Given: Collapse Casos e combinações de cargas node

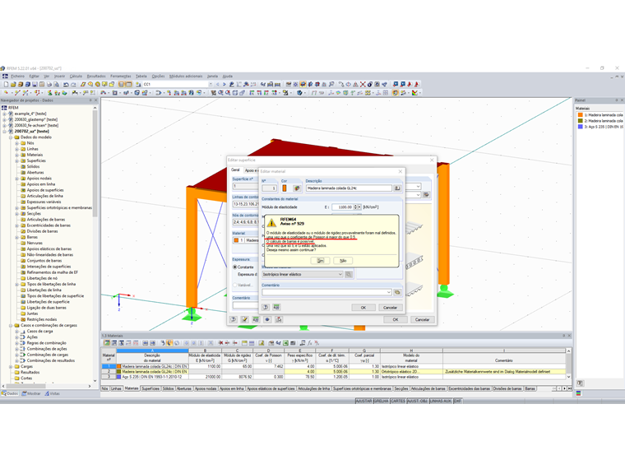Looking at the screenshot, I should pyautogui.click(x=11, y=326).
